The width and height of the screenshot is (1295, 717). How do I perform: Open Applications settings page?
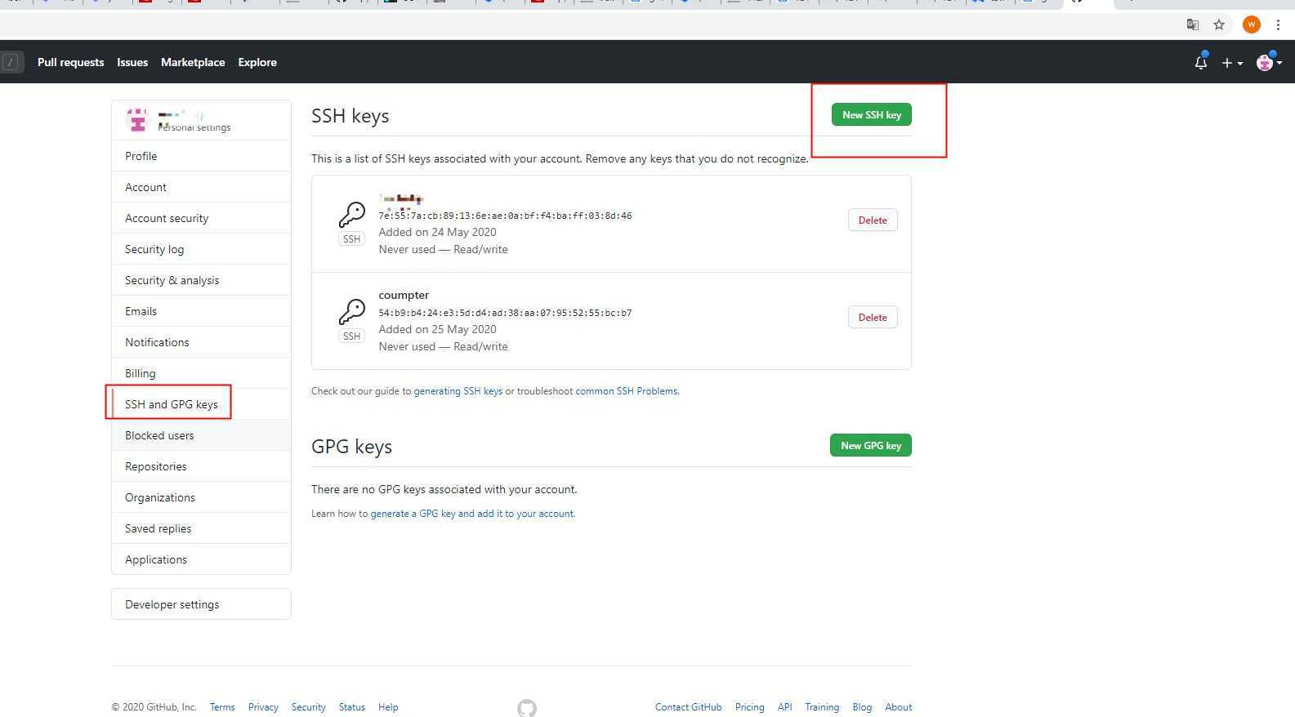point(201,559)
